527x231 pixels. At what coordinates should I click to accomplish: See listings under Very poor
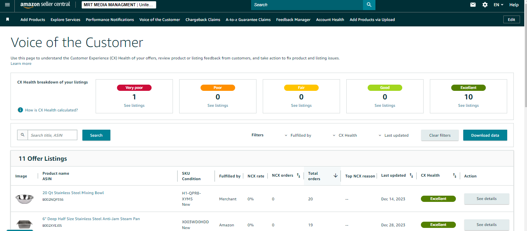tap(134, 106)
